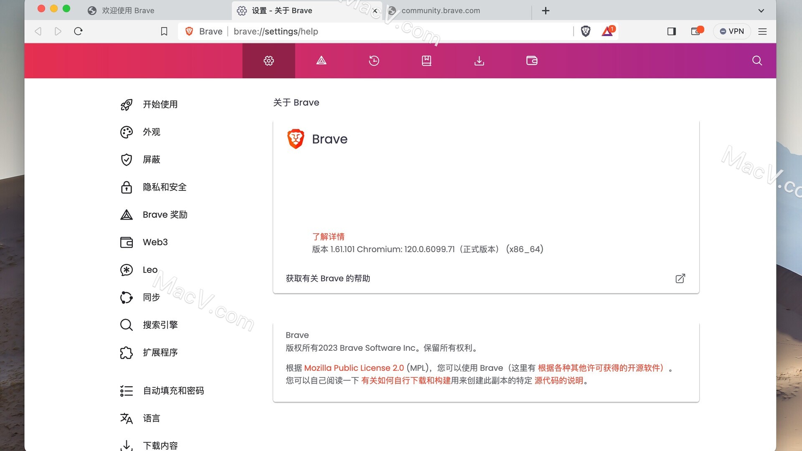This screenshot has width=802, height=451.
Task: Open 自动填充和密码 settings section
Action: click(162, 391)
